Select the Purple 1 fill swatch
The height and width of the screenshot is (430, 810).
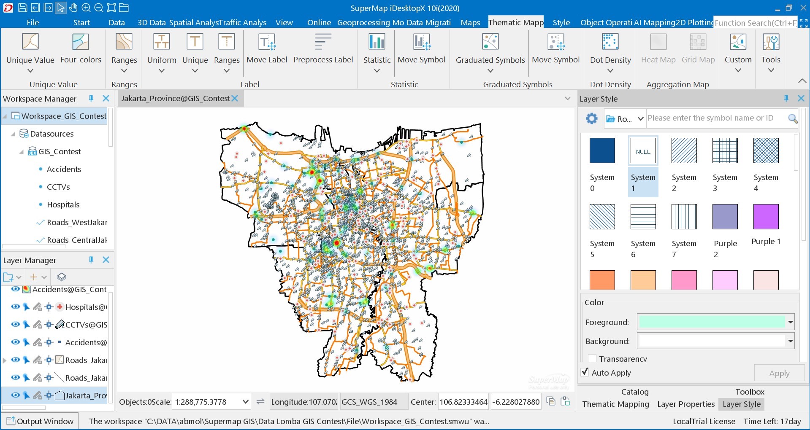(766, 217)
